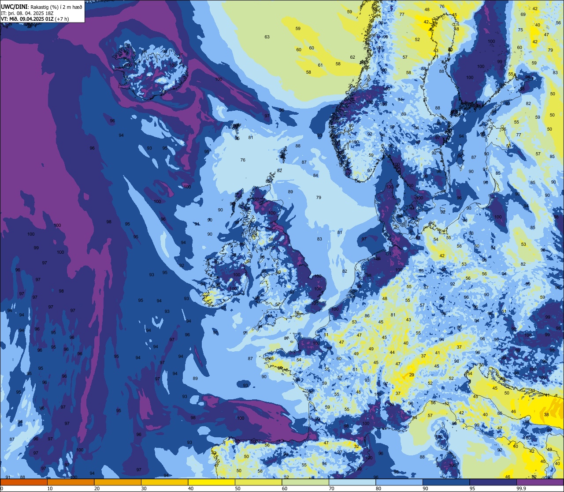Click the pale yellow 50–60 legend segment
The image size is (564, 492).
point(258,482)
